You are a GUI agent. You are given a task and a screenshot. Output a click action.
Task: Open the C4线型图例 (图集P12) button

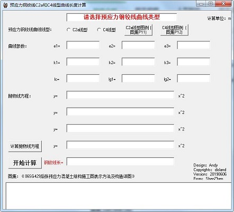[x=174, y=30]
